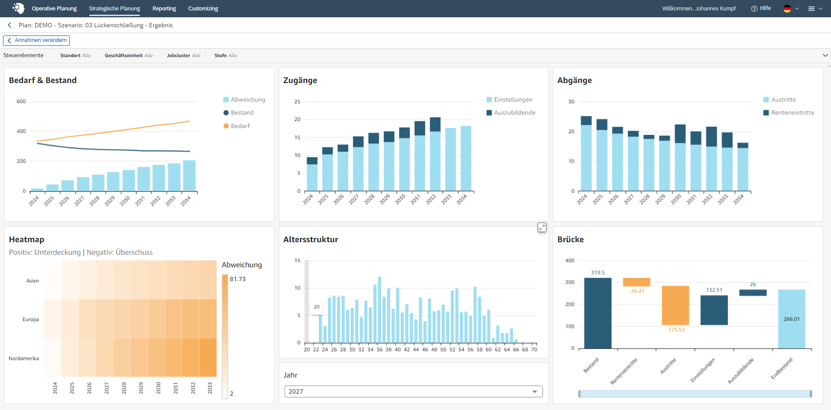Click the Renteneintritte -36.47 bar
The width and height of the screenshot is (831, 410).
pos(636,282)
